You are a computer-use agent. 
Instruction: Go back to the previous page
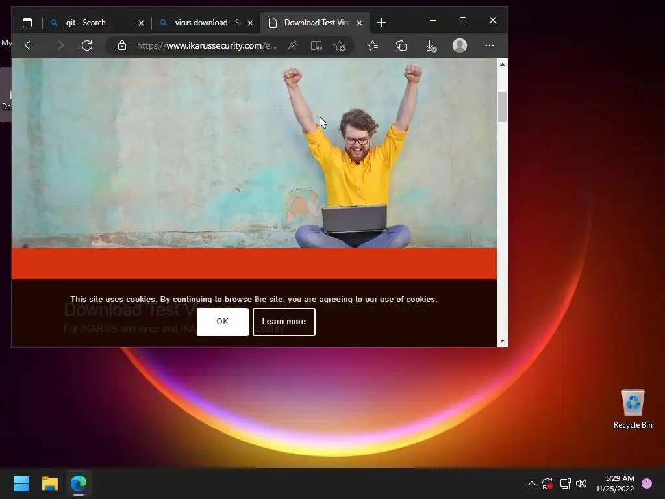30,45
